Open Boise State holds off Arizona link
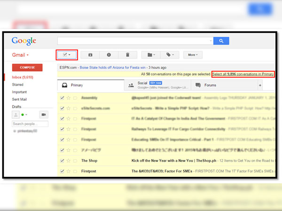Viewport: 282px width, 211px height. pyautogui.click(x=113, y=68)
